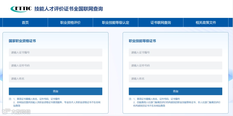Click note starting 本网站仅提供技能人员职业资格证书查询服务
The height and width of the screenshot is (116, 233).
57,104
